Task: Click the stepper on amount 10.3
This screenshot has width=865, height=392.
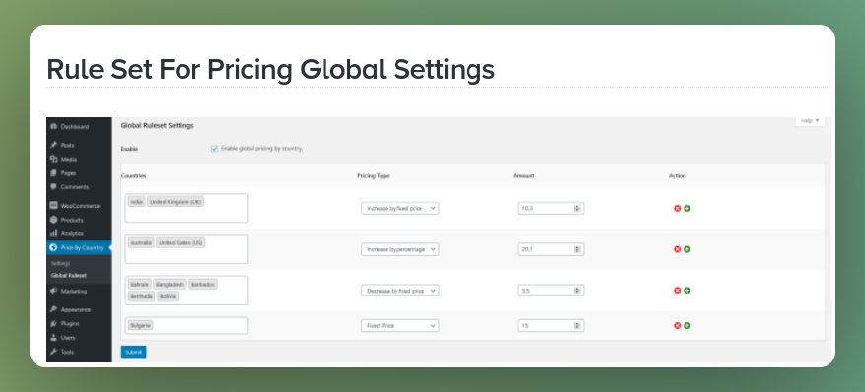Action: pyautogui.click(x=577, y=208)
